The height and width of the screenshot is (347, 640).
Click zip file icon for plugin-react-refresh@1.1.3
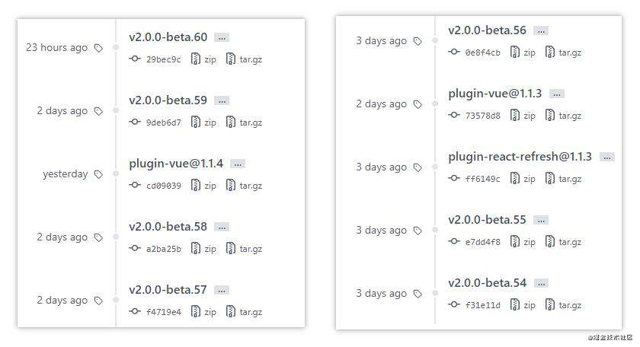pos(515,178)
